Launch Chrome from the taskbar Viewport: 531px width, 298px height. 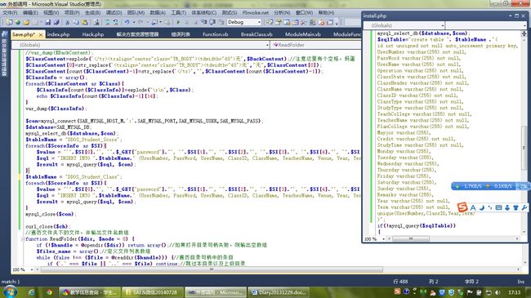pos(50,292)
